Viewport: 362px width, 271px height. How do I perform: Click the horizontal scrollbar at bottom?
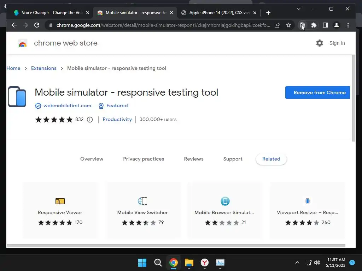coord(176,246)
